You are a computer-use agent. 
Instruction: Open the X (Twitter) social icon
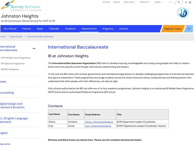coord(186,2)
